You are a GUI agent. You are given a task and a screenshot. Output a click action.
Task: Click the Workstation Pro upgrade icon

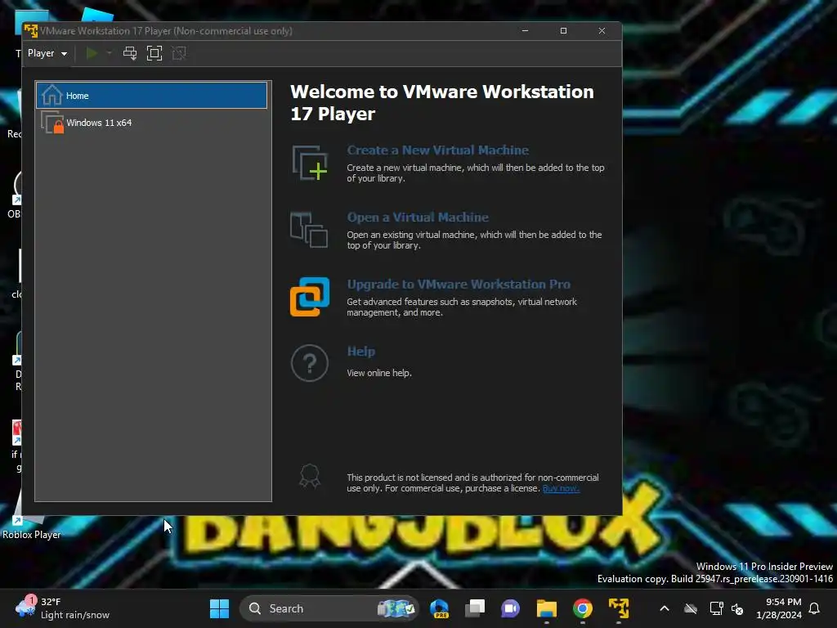[310, 297]
